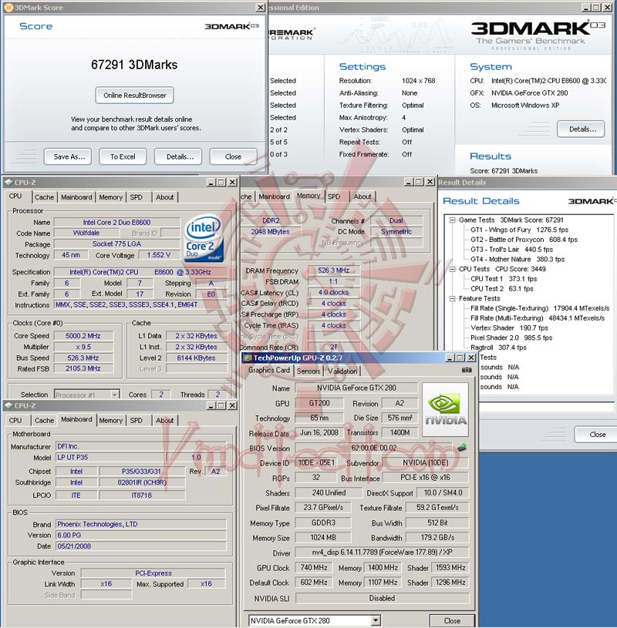Screen dimensions: 617x628
Task: Minimize the GPU-Z window
Action: (x=450, y=358)
